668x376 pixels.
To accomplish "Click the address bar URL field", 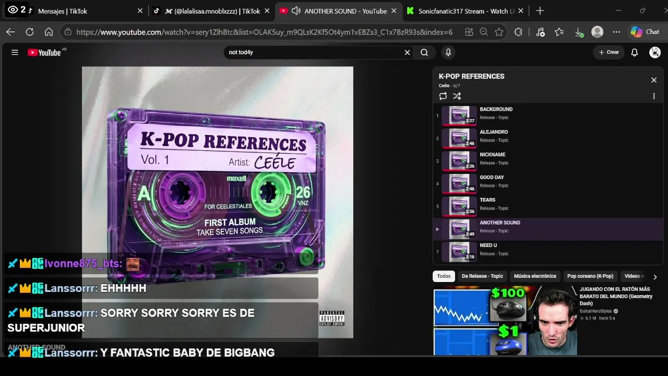I will pos(264,32).
